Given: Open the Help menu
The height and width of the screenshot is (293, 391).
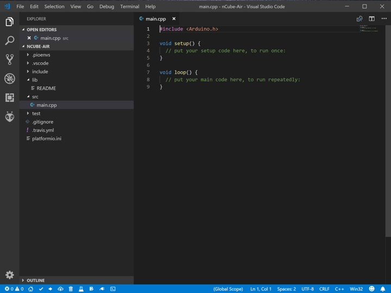Looking at the screenshot, I should 150,7.
